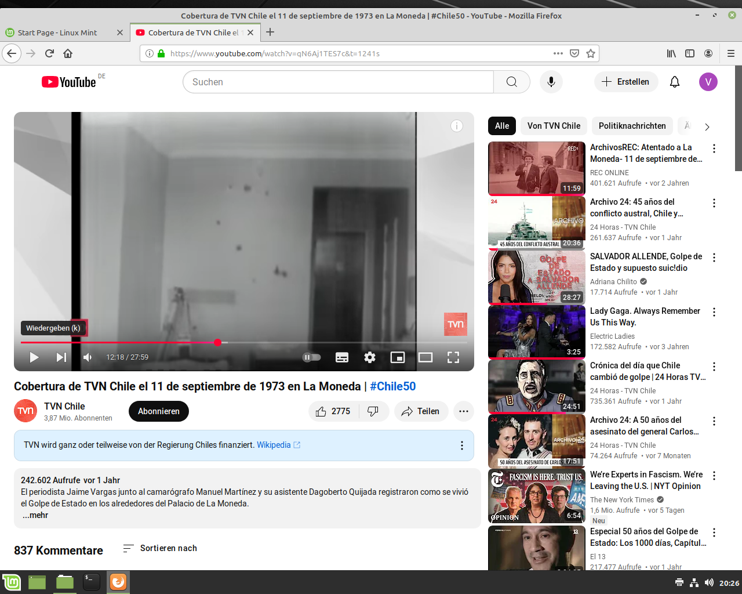
Task: Click the search magnifier button
Action: click(x=512, y=82)
